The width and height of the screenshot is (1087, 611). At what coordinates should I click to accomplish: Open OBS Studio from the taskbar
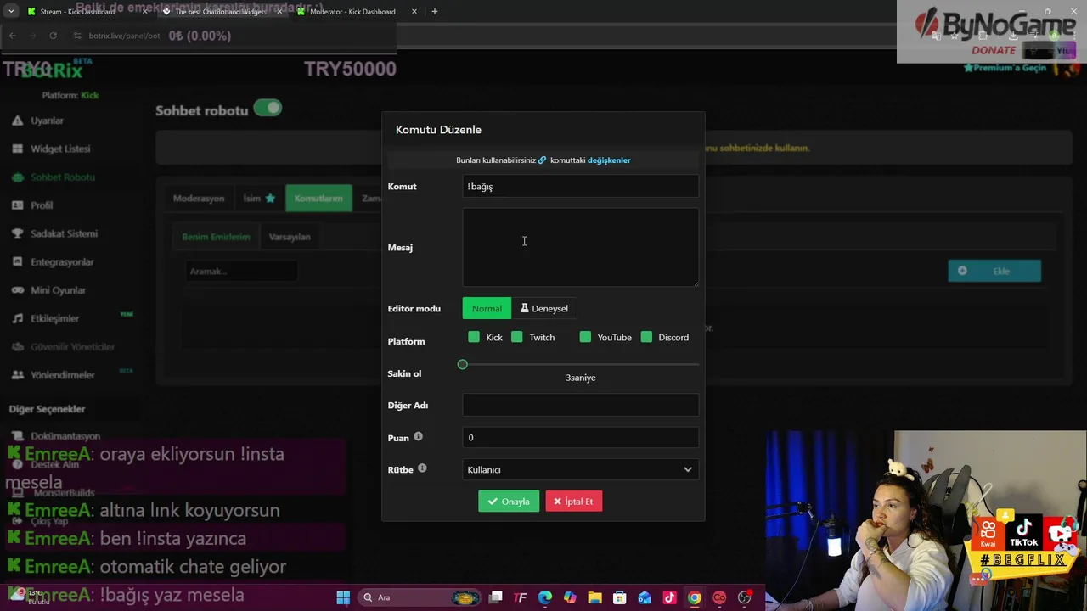click(x=745, y=597)
